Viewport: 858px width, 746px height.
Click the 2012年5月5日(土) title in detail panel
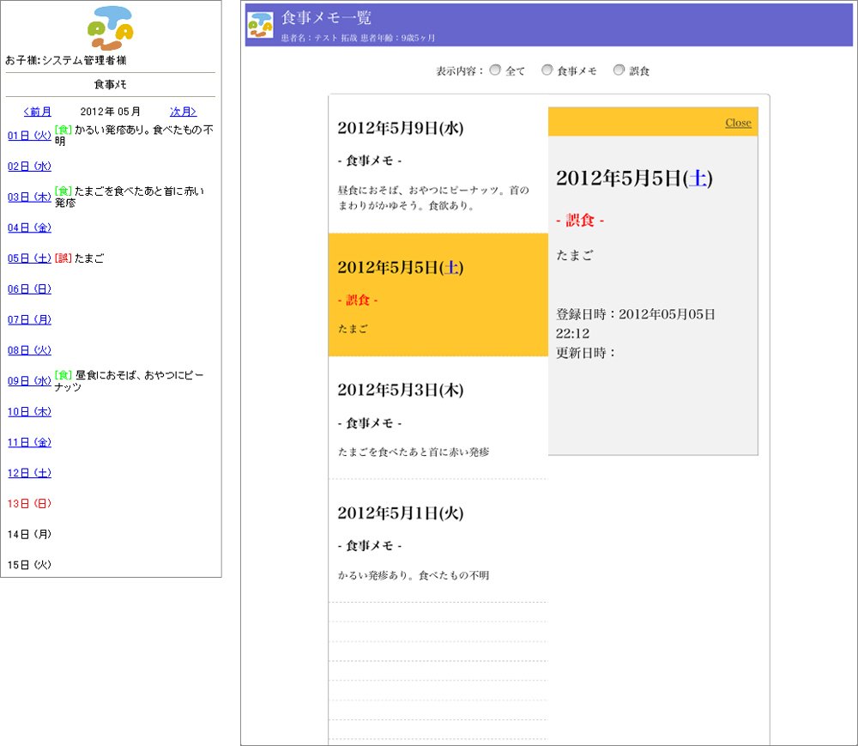[x=634, y=178]
